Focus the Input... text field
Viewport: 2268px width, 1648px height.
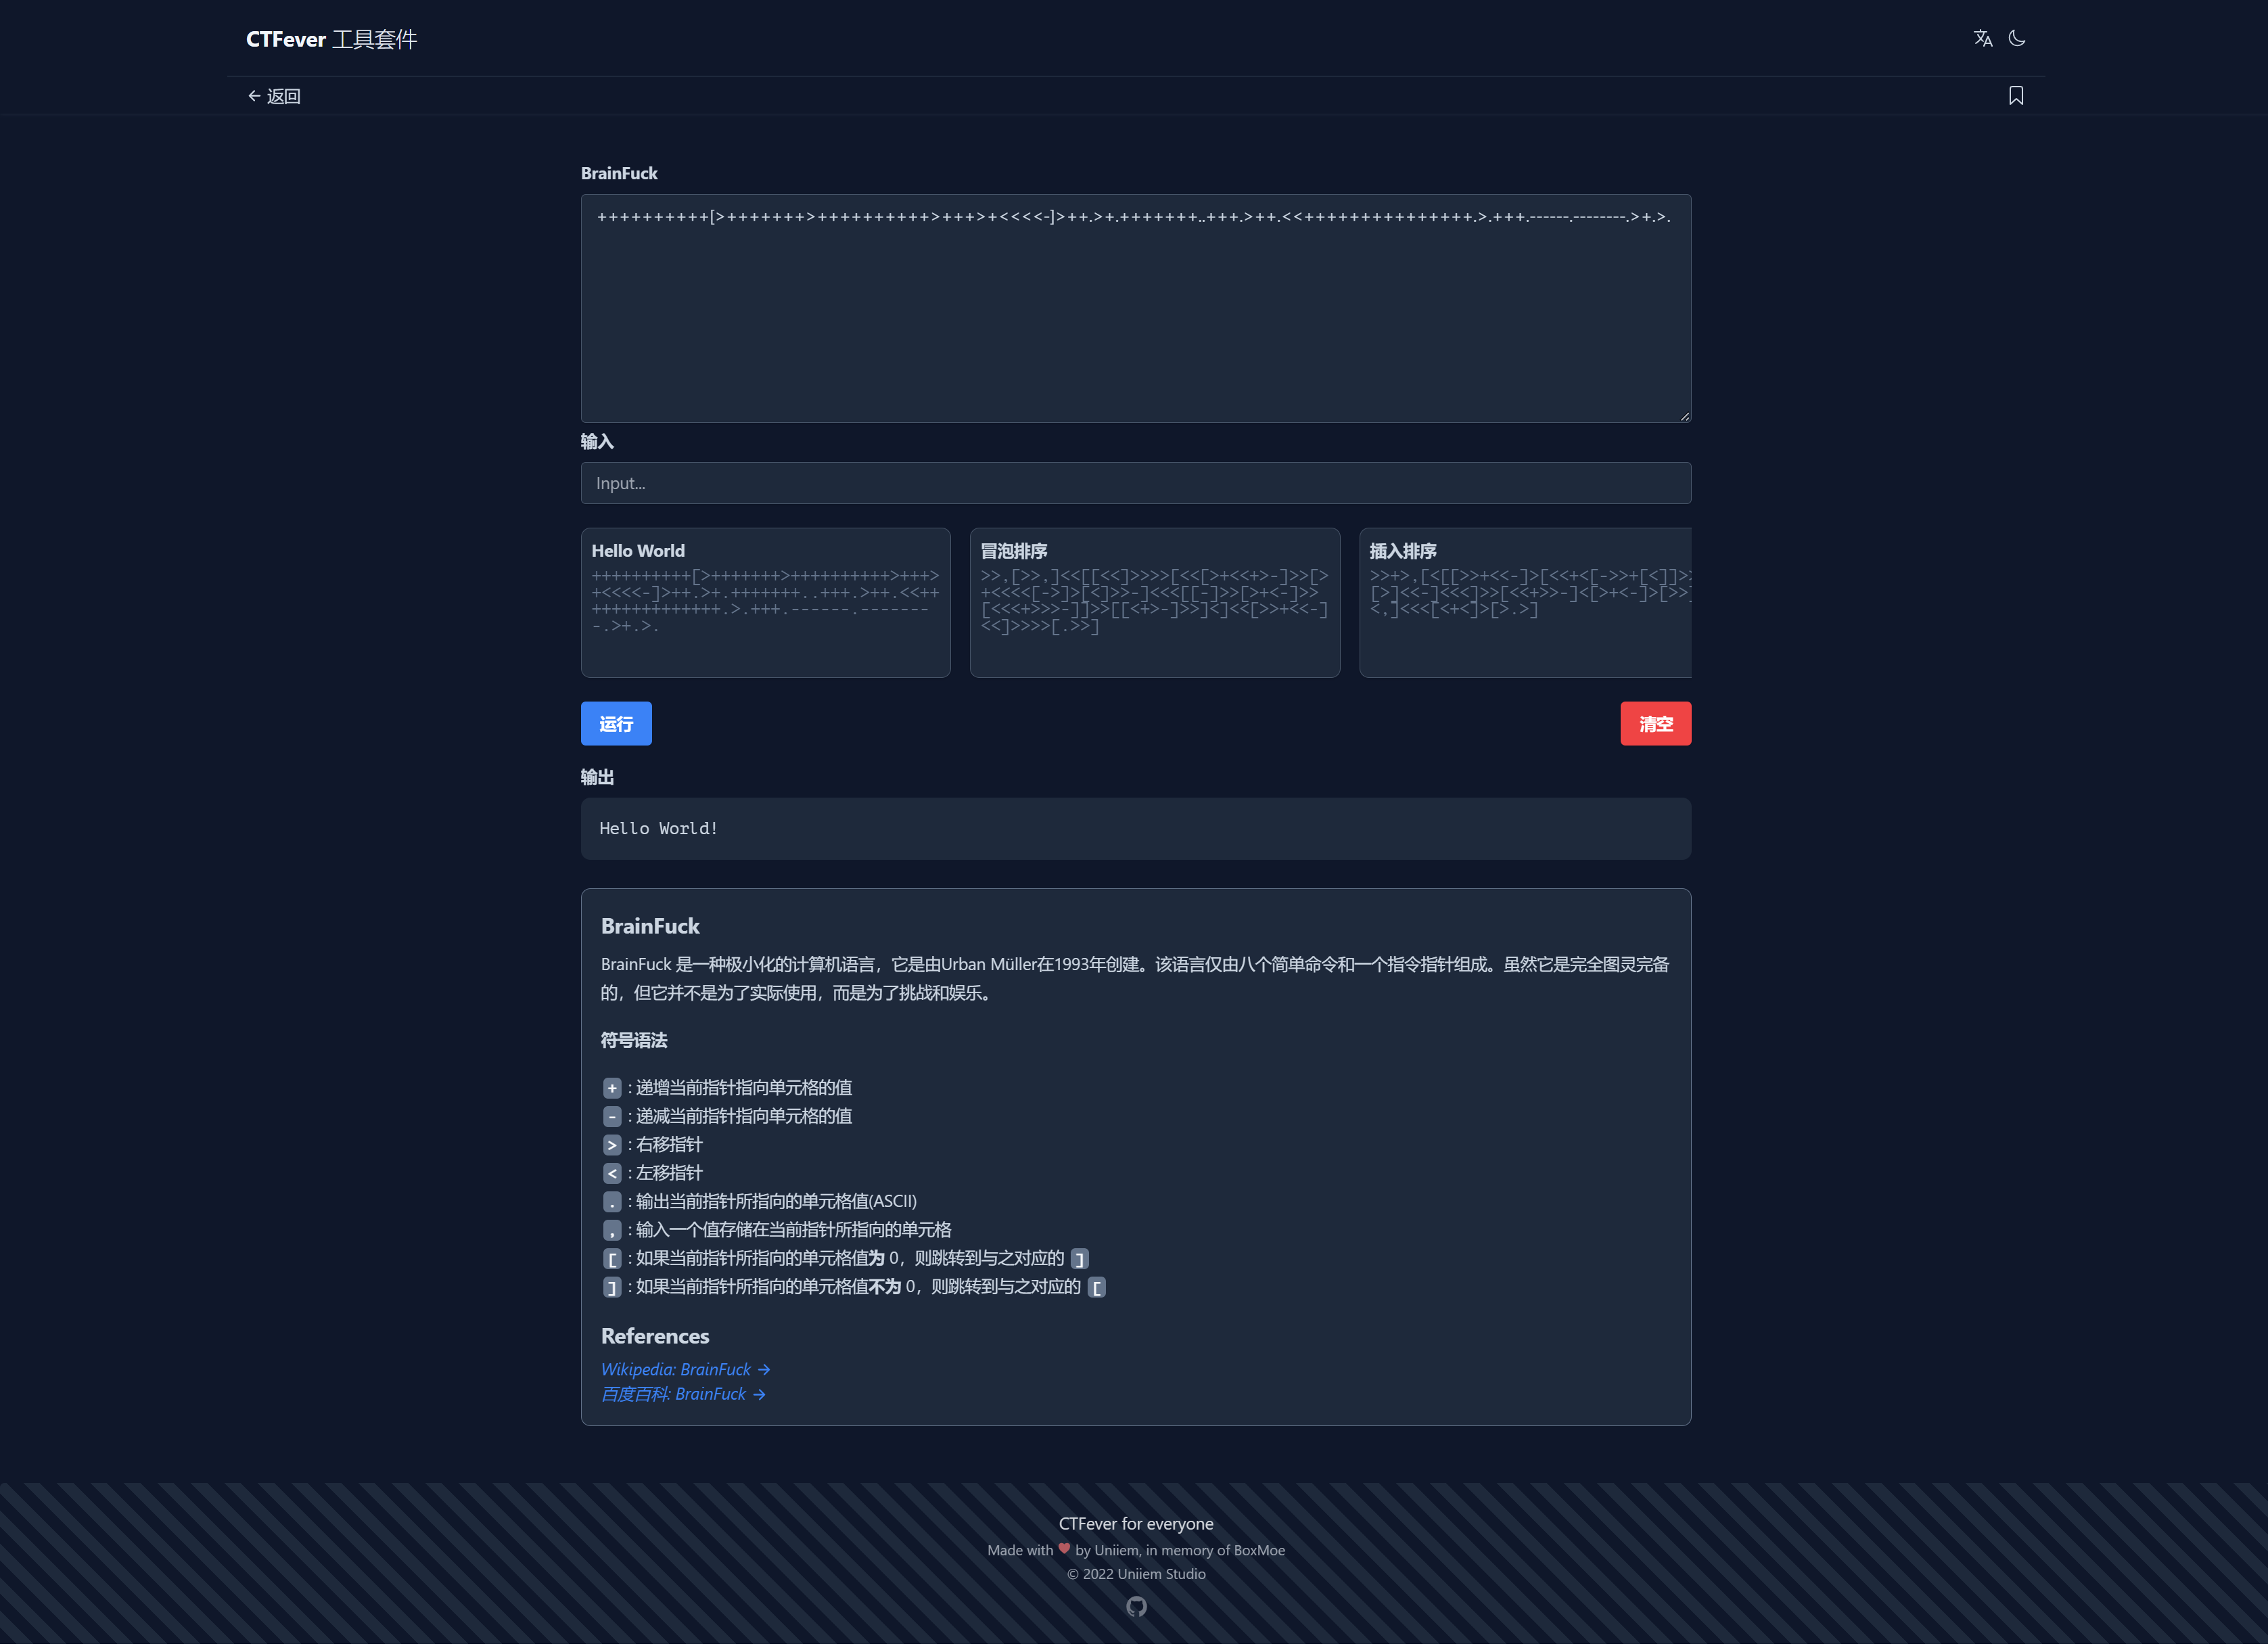(x=1135, y=483)
